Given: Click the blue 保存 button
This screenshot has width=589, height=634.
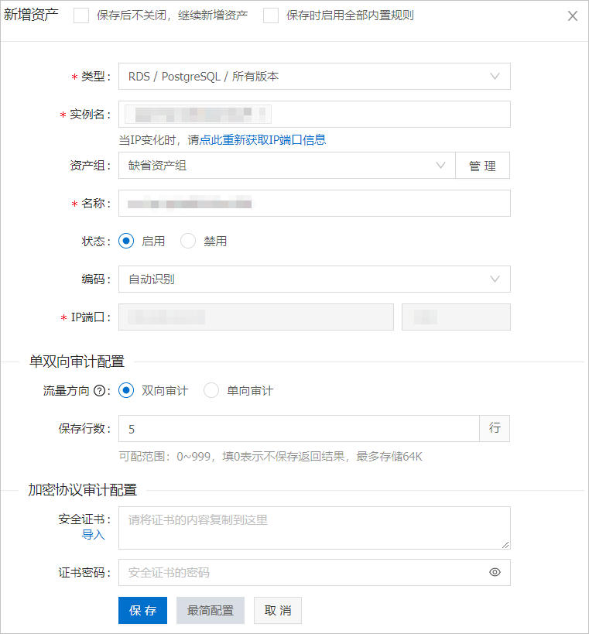Looking at the screenshot, I should pyautogui.click(x=142, y=610).
